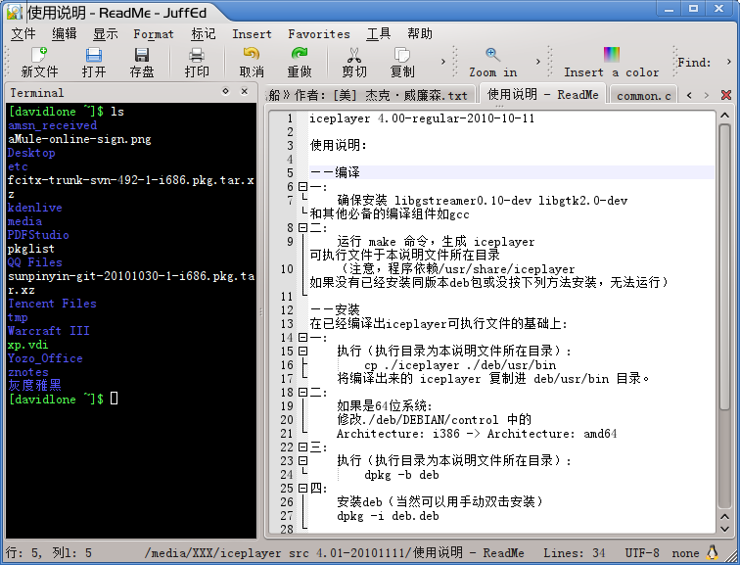This screenshot has height=565, width=740.
Task: Open the 显示 menu
Action: click(106, 34)
